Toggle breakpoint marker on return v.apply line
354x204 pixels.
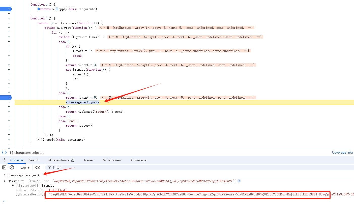pyautogui.click(x=6, y=9)
